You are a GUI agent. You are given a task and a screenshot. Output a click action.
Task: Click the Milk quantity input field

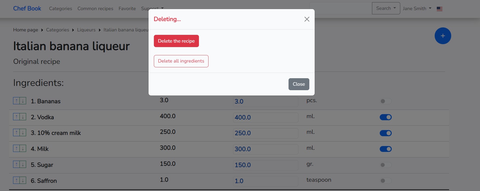[x=265, y=149]
